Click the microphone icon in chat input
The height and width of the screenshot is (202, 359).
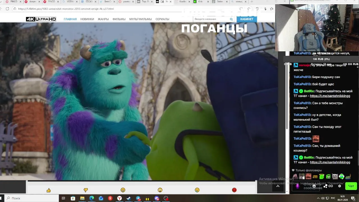298,186
